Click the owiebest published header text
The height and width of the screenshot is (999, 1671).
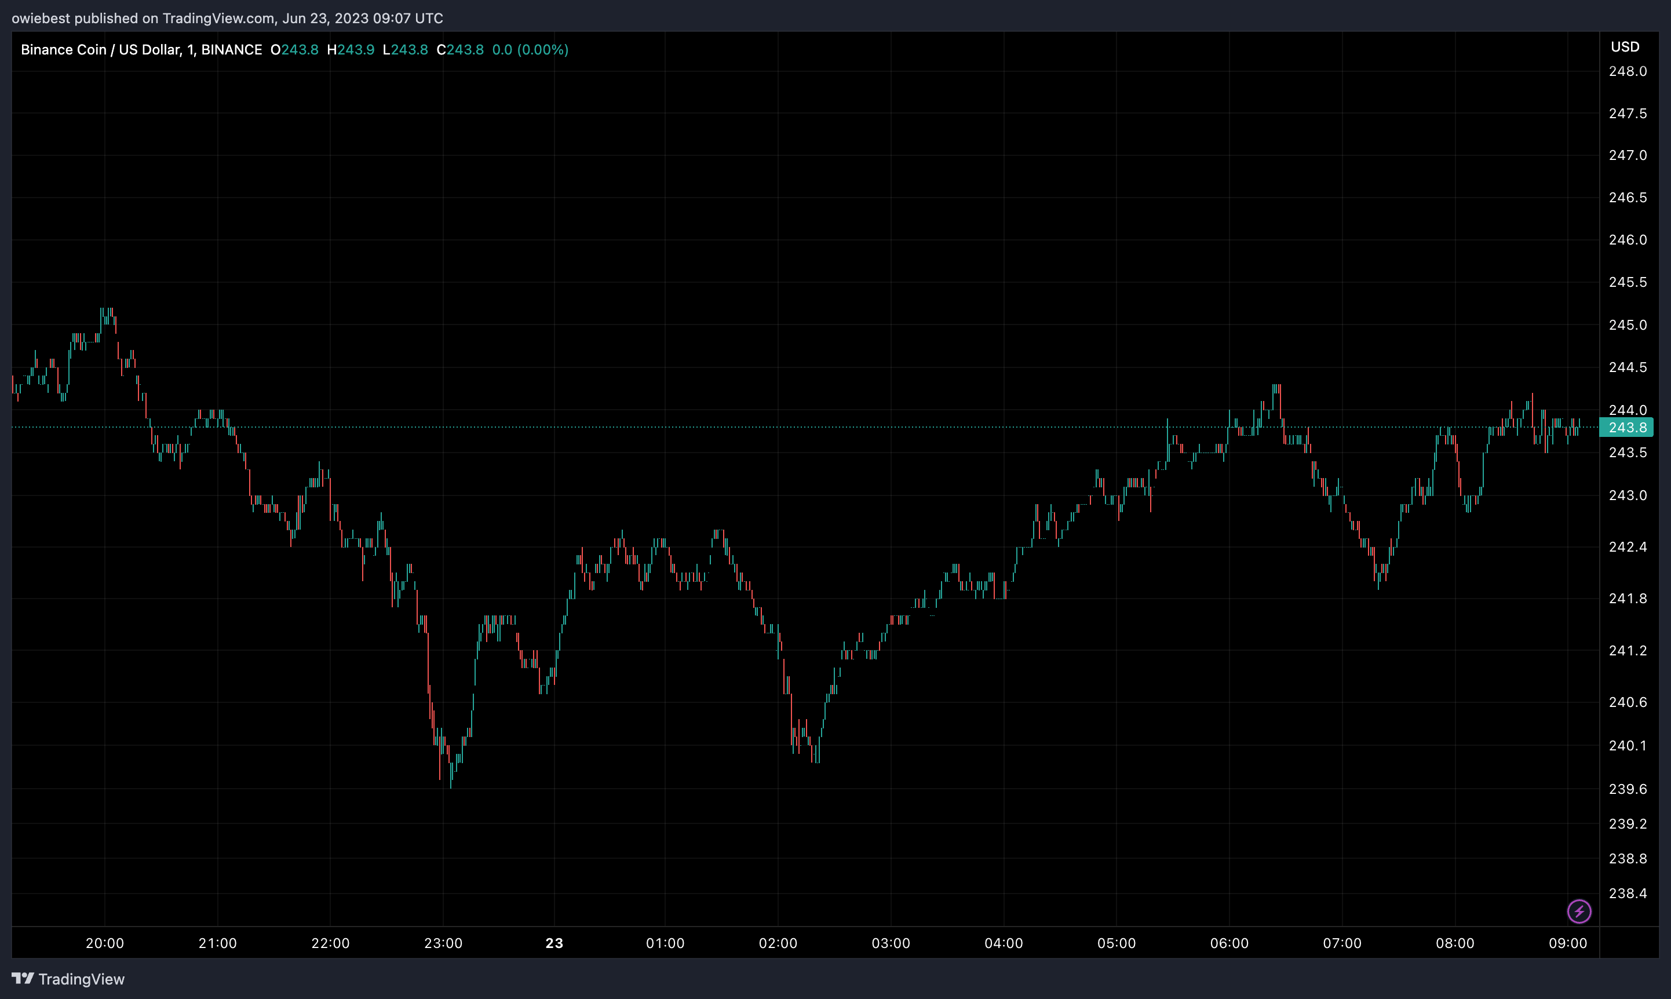point(228,18)
